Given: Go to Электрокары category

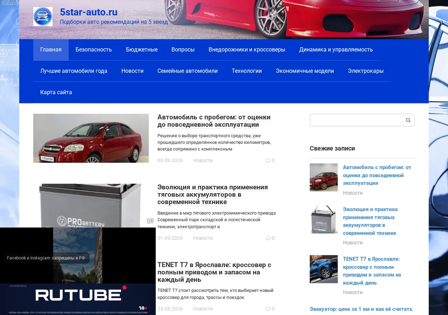Looking at the screenshot, I should coord(365,71).
